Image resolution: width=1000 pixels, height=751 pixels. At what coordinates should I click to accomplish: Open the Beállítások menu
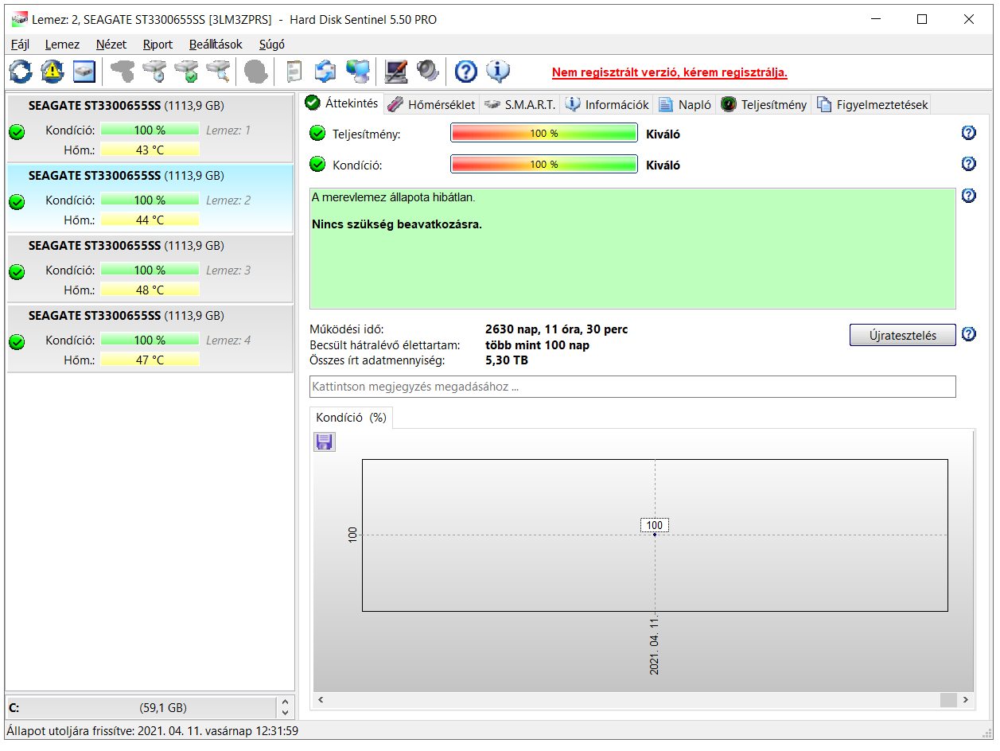point(216,45)
